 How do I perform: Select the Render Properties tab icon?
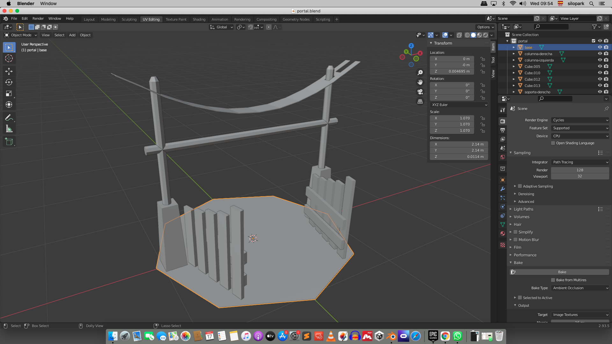[502, 121]
